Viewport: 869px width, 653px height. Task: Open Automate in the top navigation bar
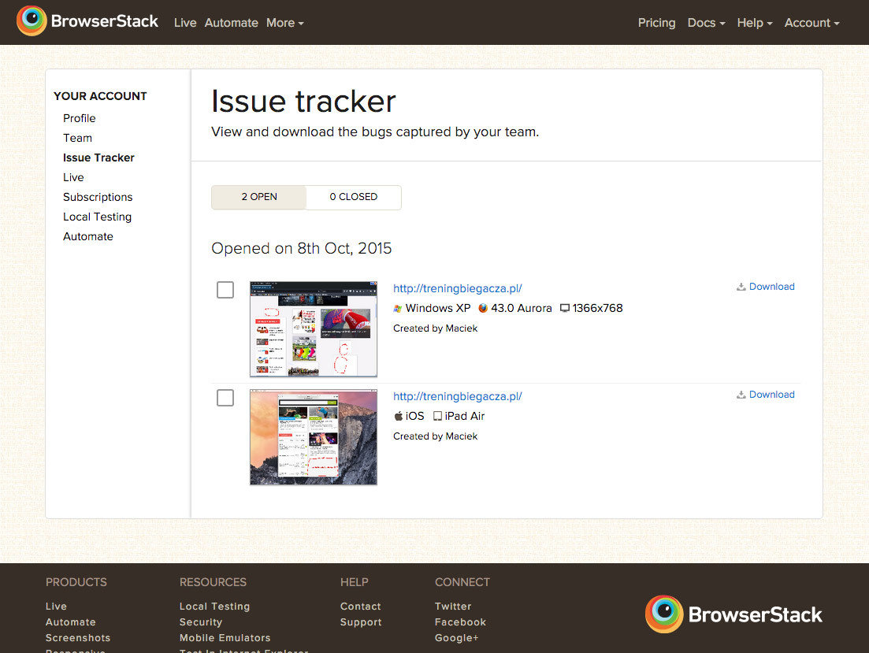click(231, 23)
